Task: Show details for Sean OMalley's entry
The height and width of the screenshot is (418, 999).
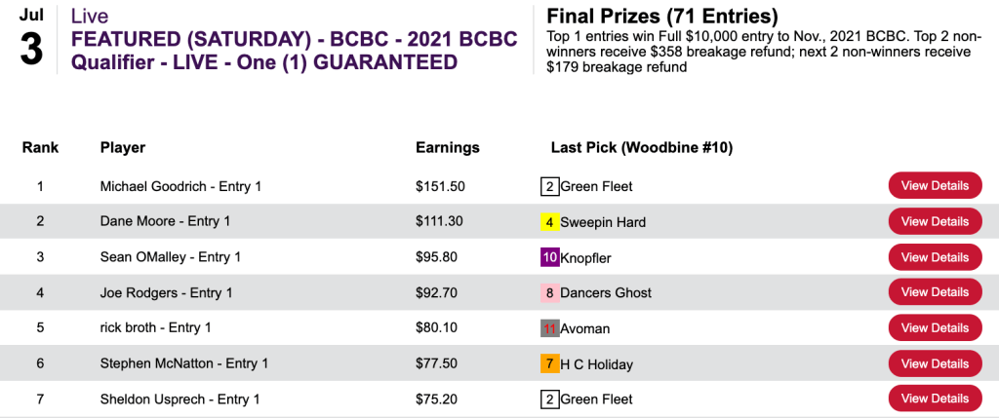Action: [x=935, y=257]
